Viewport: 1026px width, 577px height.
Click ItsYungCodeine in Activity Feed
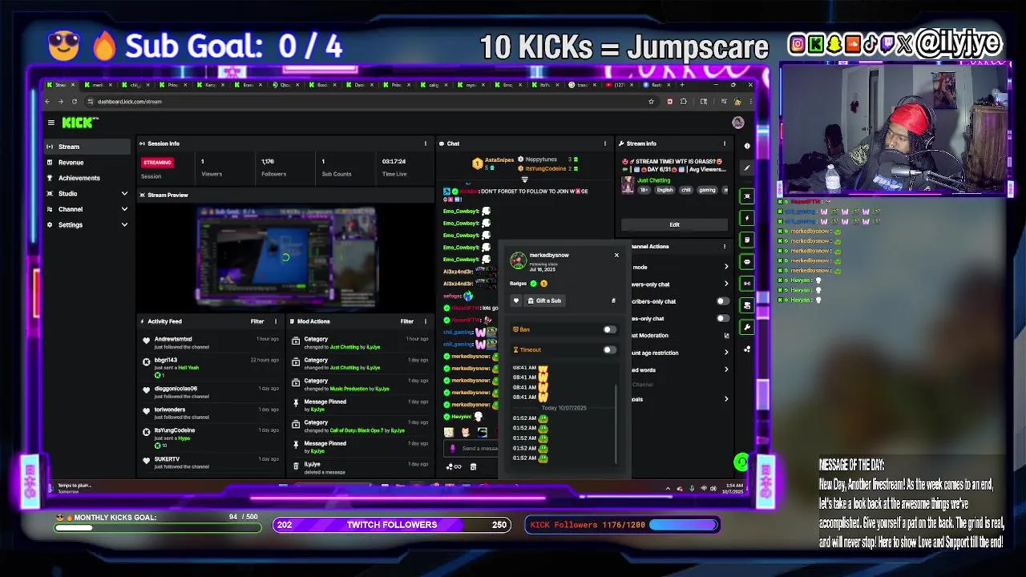[175, 430]
